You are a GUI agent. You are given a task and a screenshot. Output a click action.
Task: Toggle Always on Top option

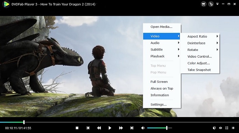[x=161, y=88]
